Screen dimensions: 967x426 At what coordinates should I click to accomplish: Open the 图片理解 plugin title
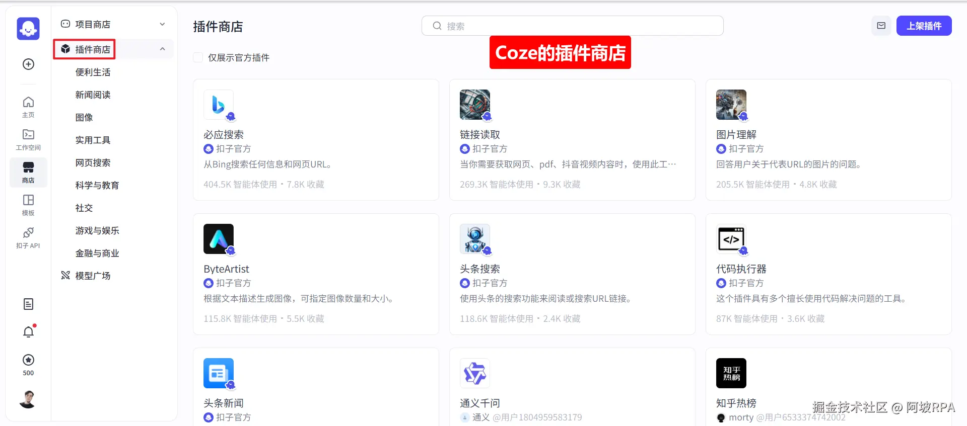coord(736,134)
